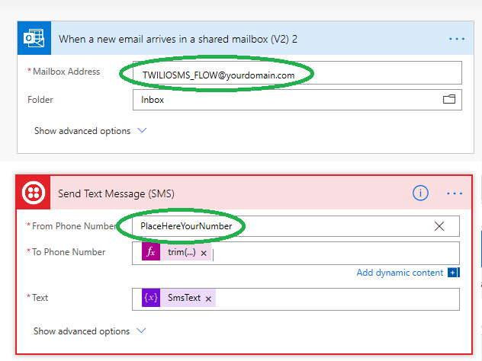Remove the trim(...) expression token
The height and width of the screenshot is (361, 482).
coord(204,253)
